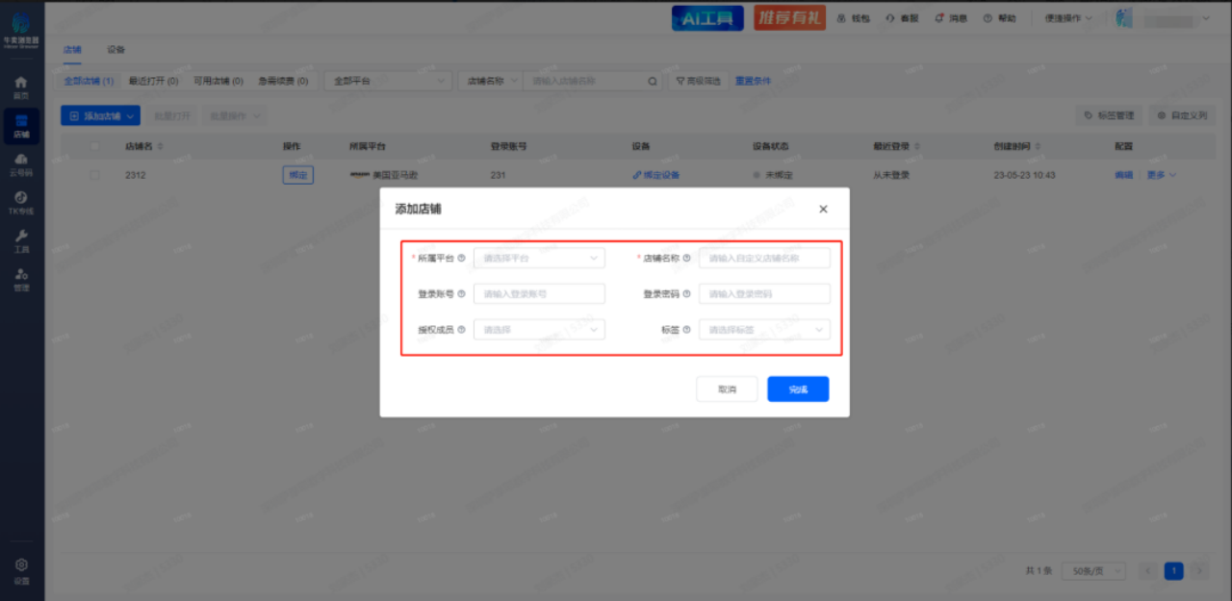The width and height of the screenshot is (1232, 601).
Task: Click the browser logo at top of sidebar
Action: [x=21, y=29]
